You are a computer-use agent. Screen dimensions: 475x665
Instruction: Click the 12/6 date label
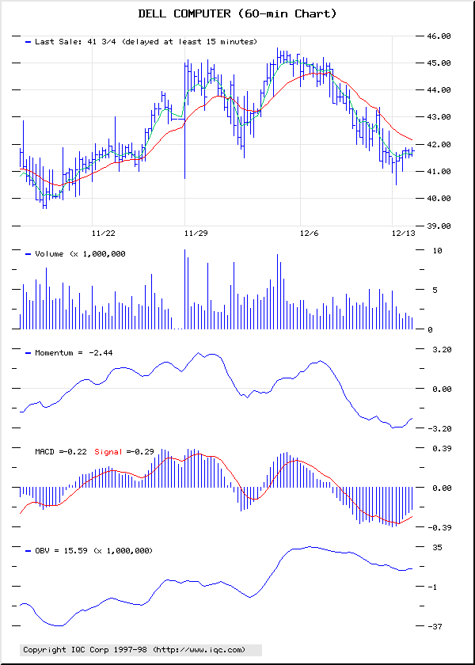tap(310, 233)
